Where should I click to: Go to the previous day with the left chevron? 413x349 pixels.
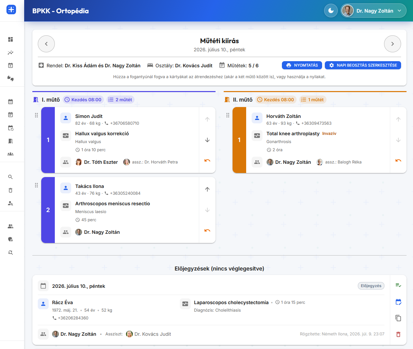(46, 44)
